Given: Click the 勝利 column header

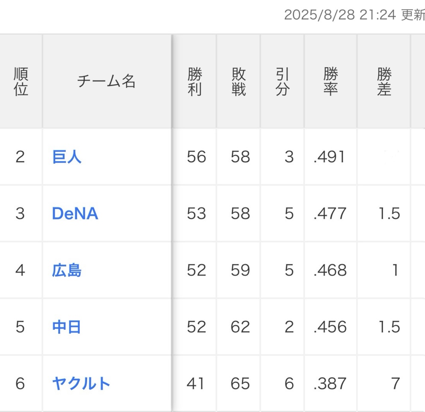Looking at the screenshot, I should pos(195,81).
